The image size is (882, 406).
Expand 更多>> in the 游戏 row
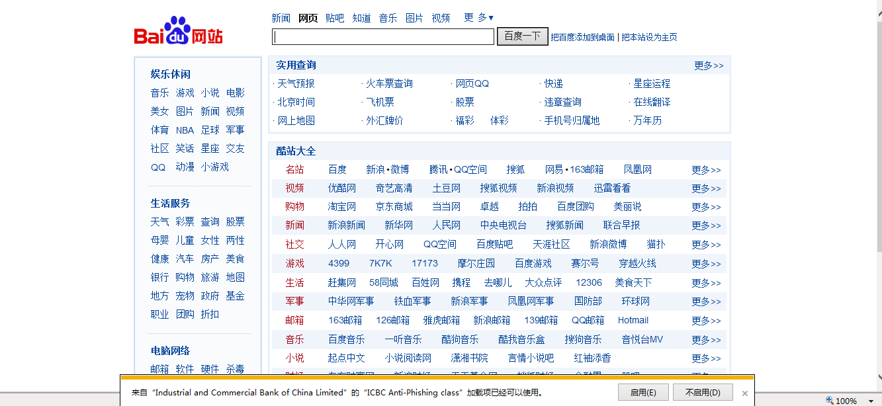[x=707, y=264]
